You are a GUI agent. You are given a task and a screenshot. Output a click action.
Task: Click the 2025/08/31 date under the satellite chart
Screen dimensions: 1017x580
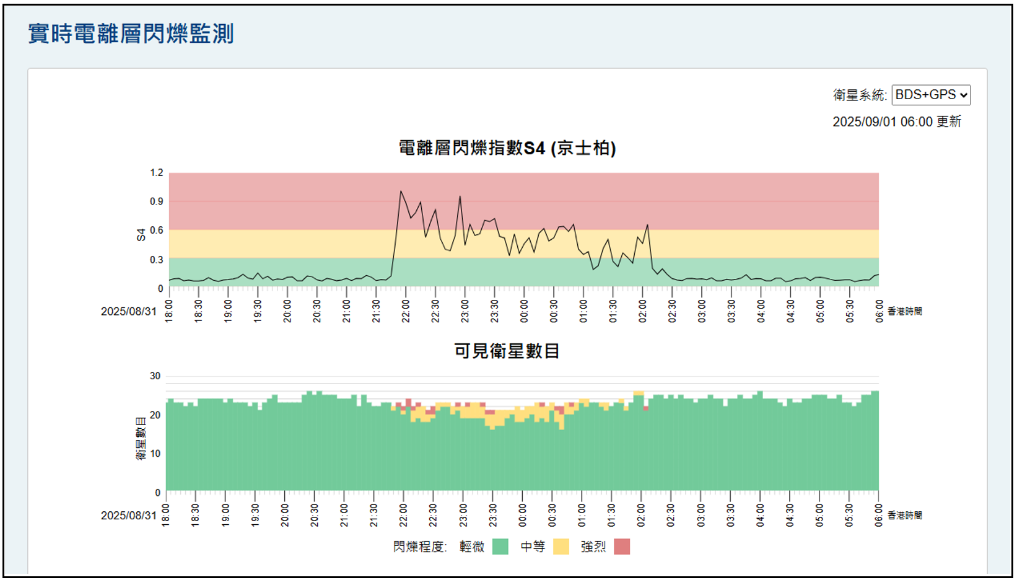pyautogui.click(x=129, y=516)
